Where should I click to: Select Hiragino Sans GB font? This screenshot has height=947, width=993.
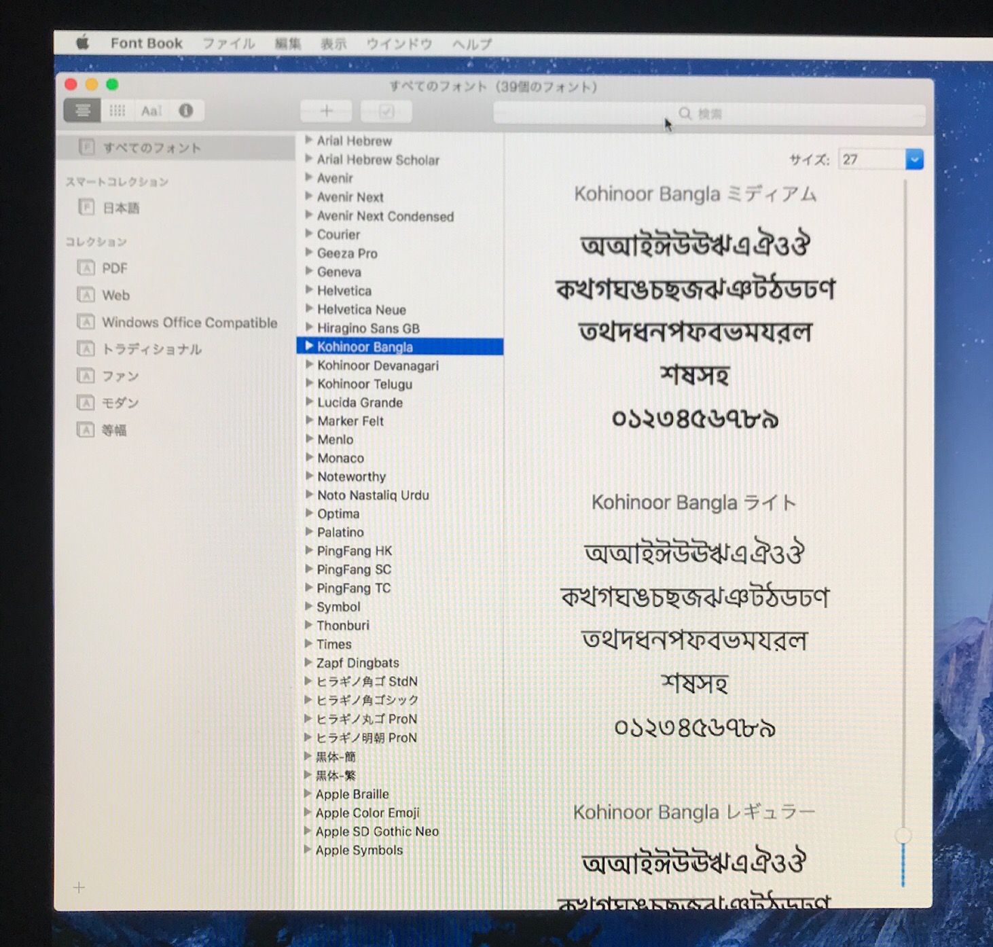coord(368,328)
